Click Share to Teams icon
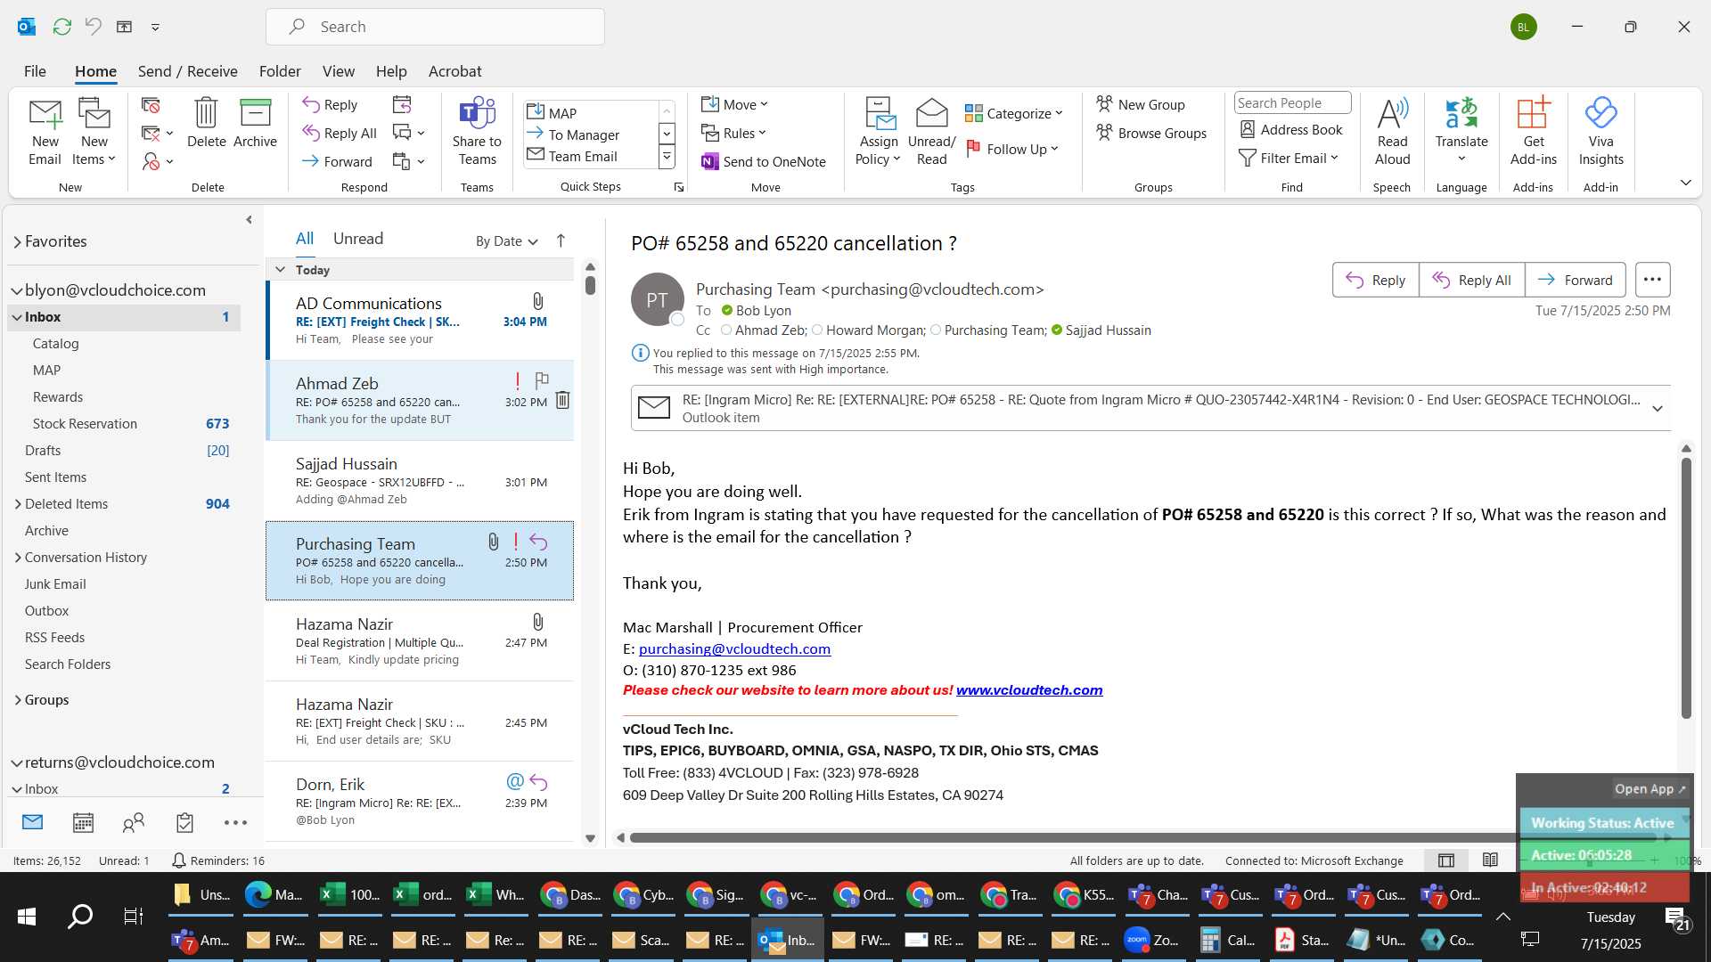This screenshot has width=1711, height=962. 477,132
